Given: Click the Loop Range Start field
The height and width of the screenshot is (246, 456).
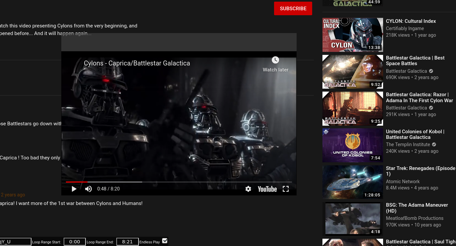Looking at the screenshot, I should (x=75, y=242).
